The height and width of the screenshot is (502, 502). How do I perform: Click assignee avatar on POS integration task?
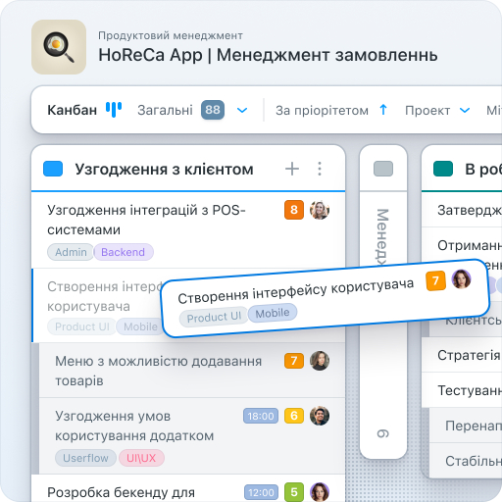coord(320,210)
